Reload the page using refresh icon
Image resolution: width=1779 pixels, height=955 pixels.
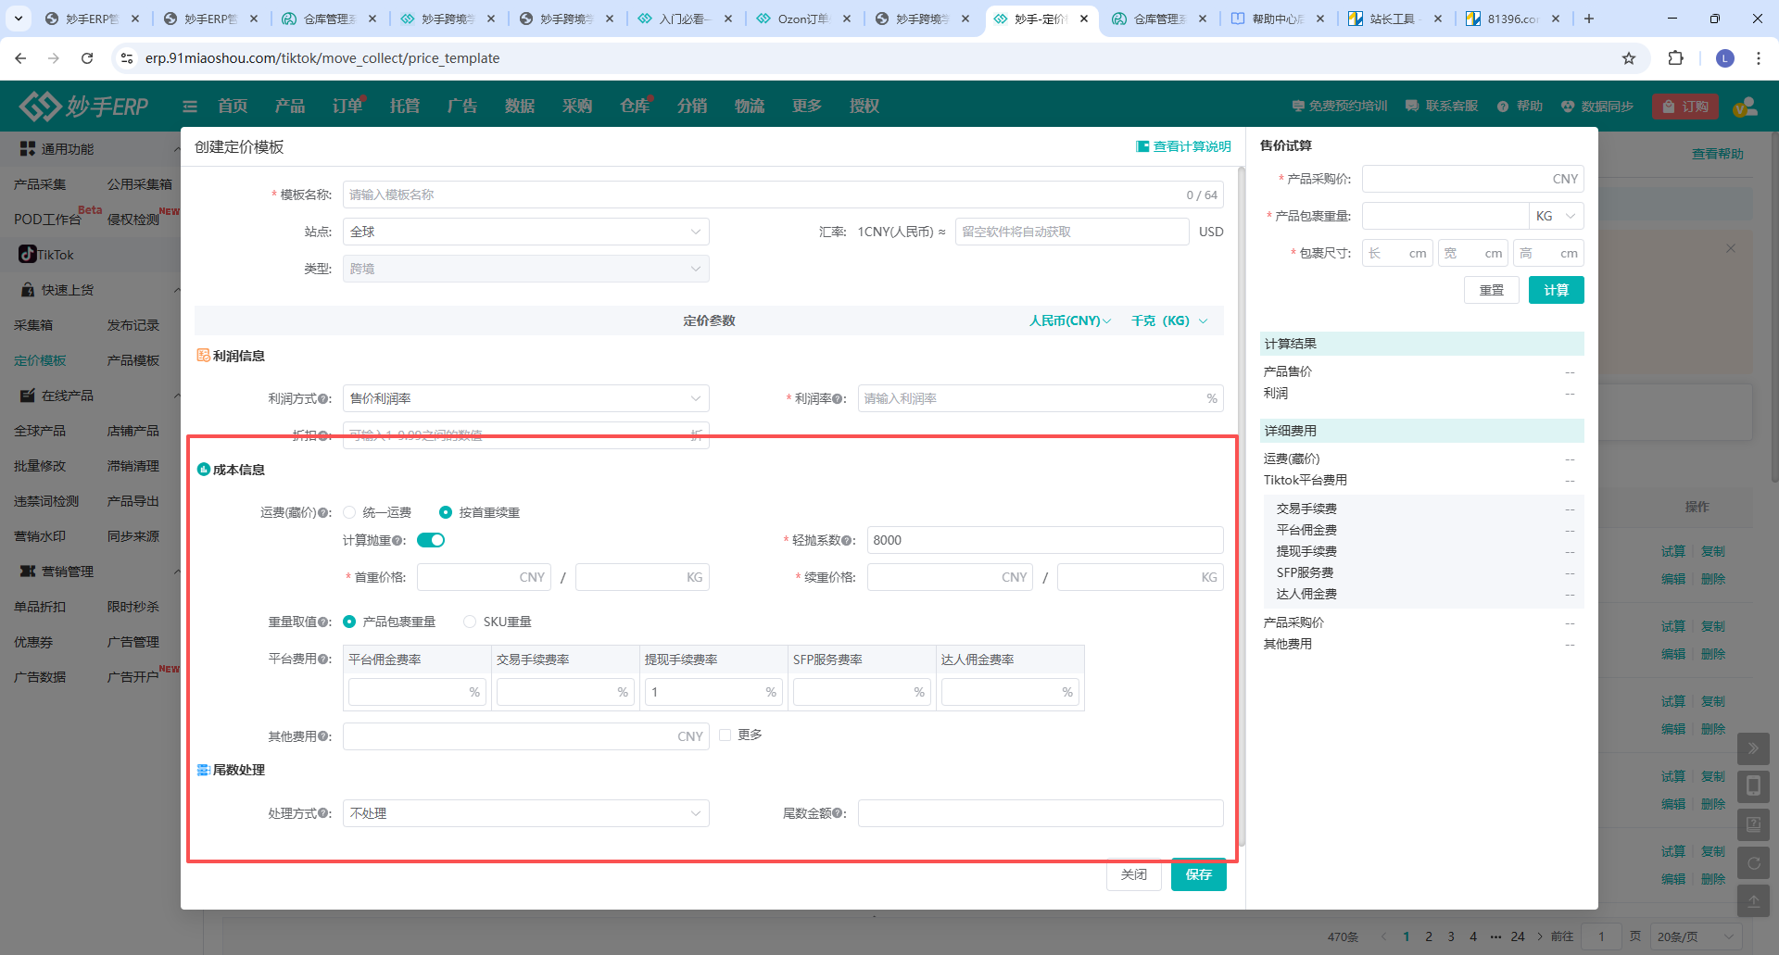[x=87, y=58]
